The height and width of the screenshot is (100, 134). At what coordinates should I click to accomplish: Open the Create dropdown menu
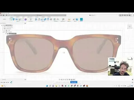coord(18,21)
